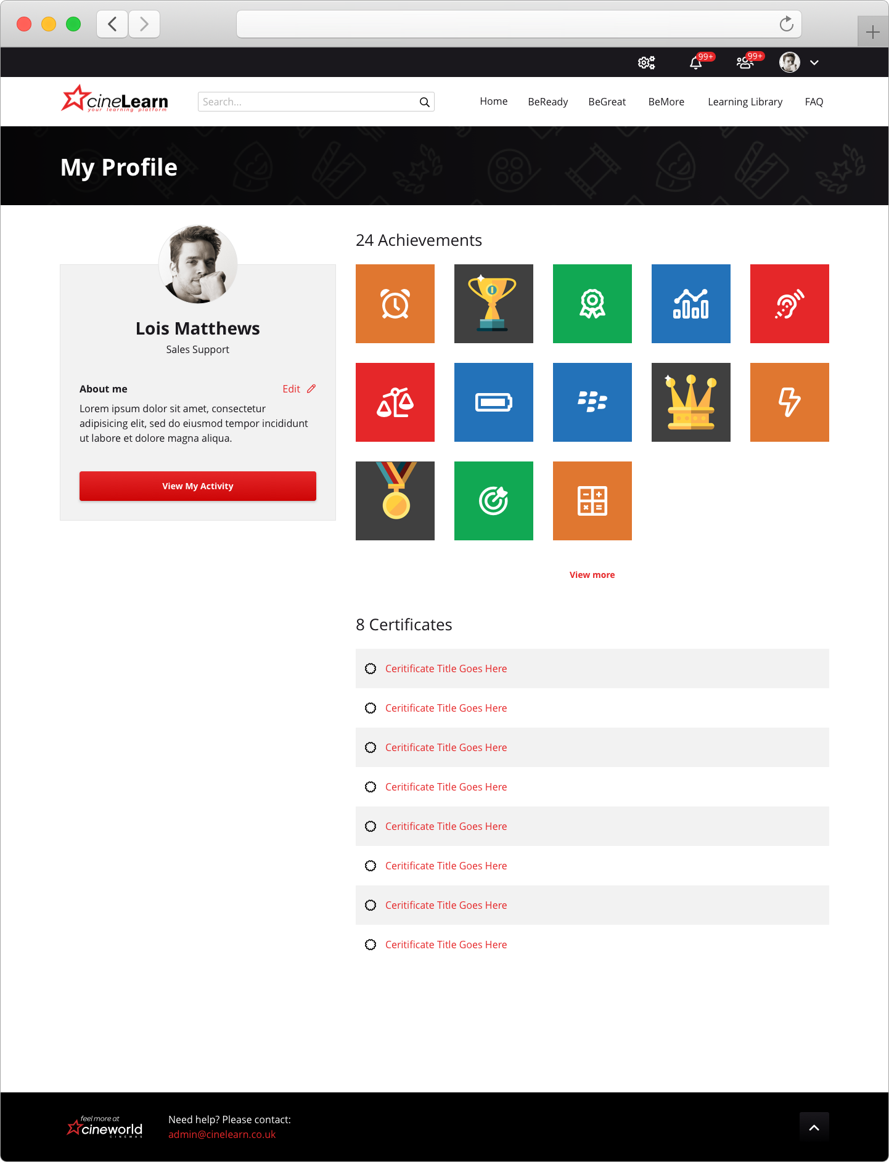Open the group targets icon
The image size is (889, 1162).
745,62
